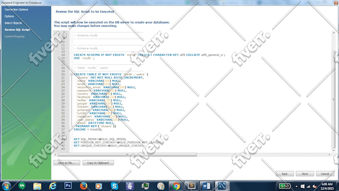Click the SET SQL_MODE=@OLD_SQL_MODE line
The height and width of the screenshot is (191, 339).
point(100,139)
